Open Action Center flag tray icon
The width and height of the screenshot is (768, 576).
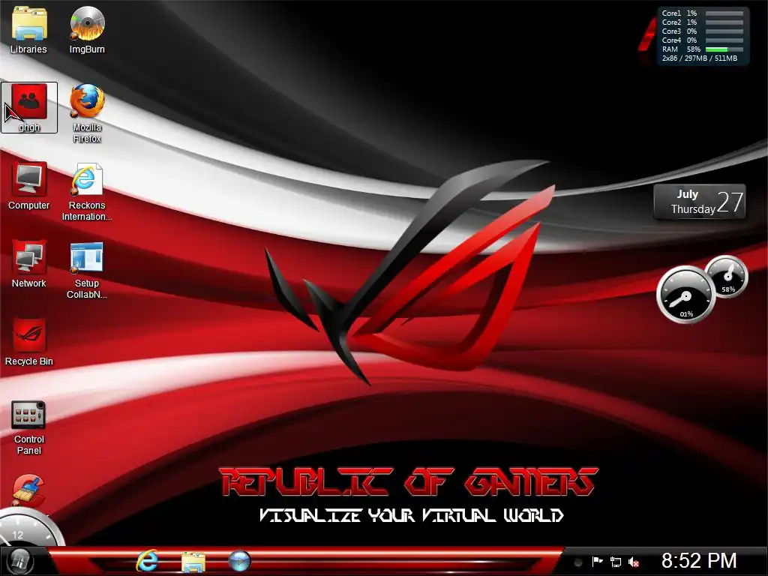tap(597, 562)
